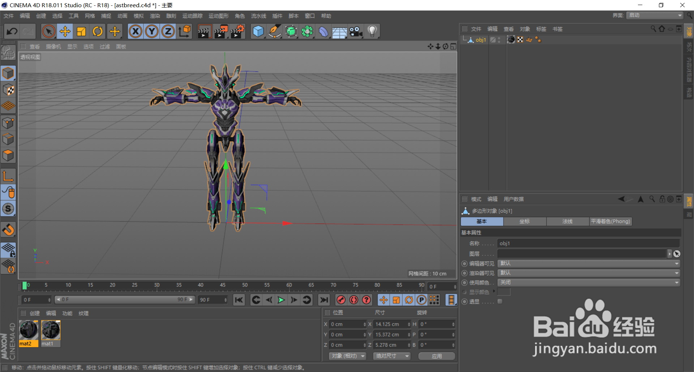Expand the 对象 (相对) coordinate dropdown
The height and width of the screenshot is (372, 694).
tap(347, 356)
